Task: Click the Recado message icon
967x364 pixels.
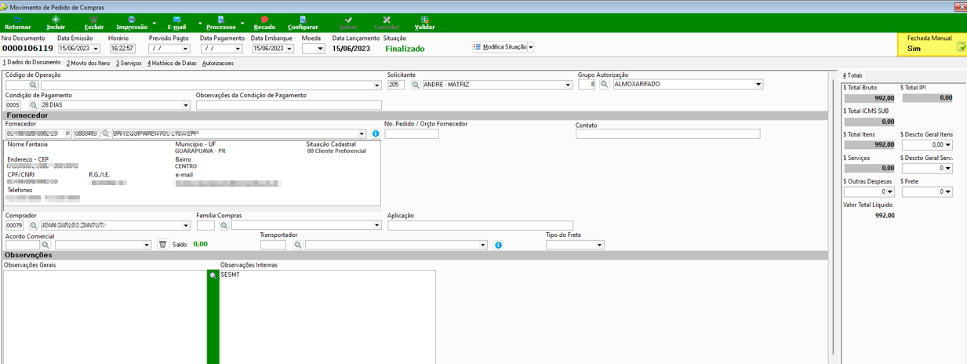Action: (x=264, y=19)
